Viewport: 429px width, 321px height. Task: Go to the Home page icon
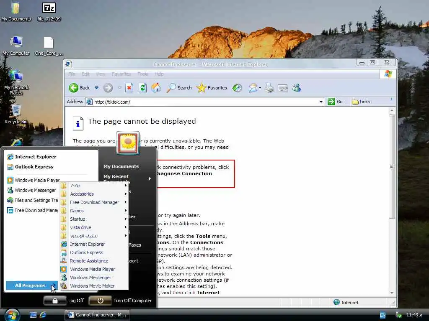click(x=156, y=88)
